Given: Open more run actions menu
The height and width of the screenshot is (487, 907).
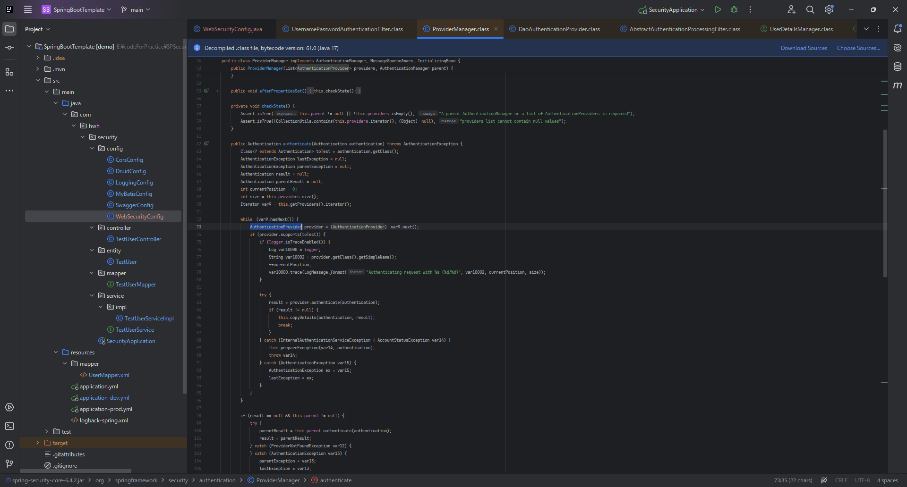Looking at the screenshot, I should [750, 9].
